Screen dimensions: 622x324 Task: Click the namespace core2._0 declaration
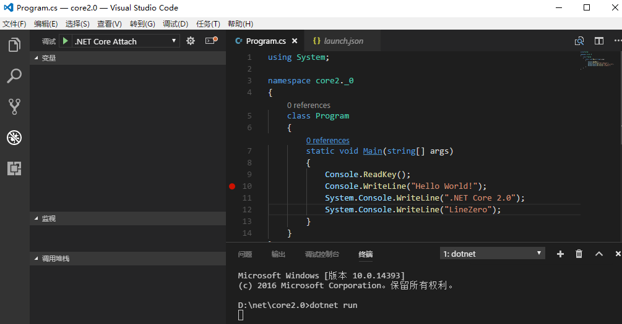pyautogui.click(x=311, y=81)
